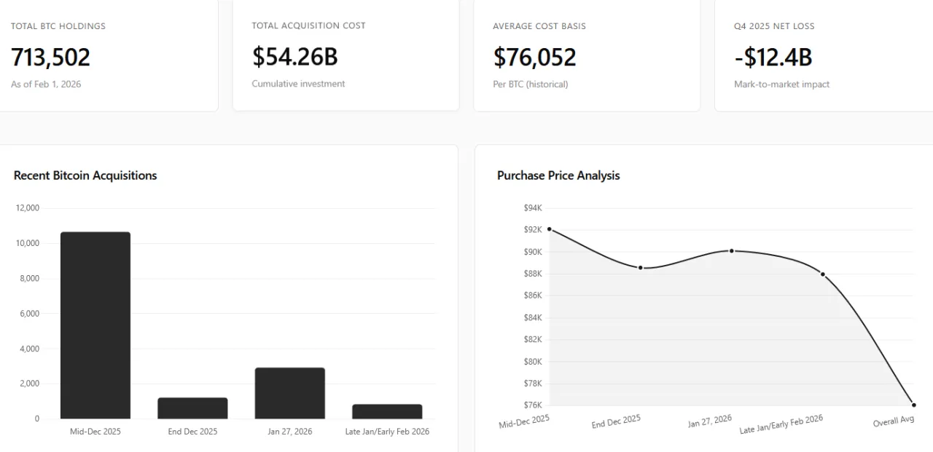This screenshot has height=452, width=933.
Task: Select the Late Jan/Early Feb price data point
Action: pos(823,274)
